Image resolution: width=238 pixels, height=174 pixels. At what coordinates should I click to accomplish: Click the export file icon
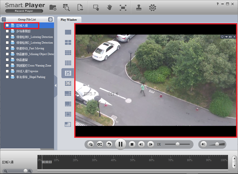tap(80, 8)
